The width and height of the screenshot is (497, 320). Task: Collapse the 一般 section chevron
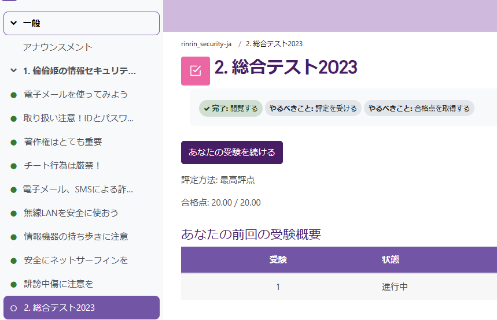(x=14, y=23)
